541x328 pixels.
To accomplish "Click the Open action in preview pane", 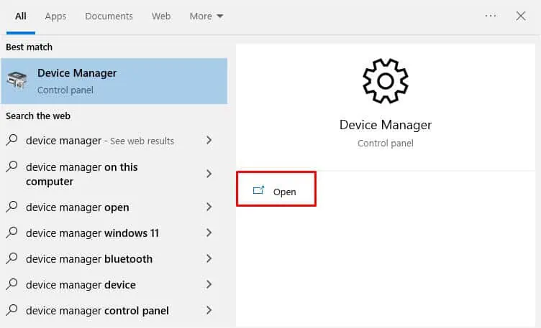I will (276, 189).
